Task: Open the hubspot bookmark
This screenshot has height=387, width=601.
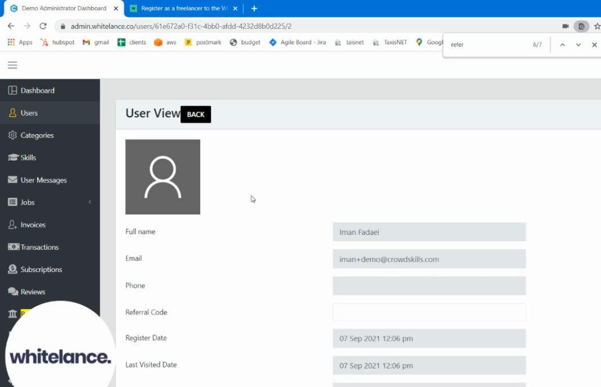Action: pos(57,42)
